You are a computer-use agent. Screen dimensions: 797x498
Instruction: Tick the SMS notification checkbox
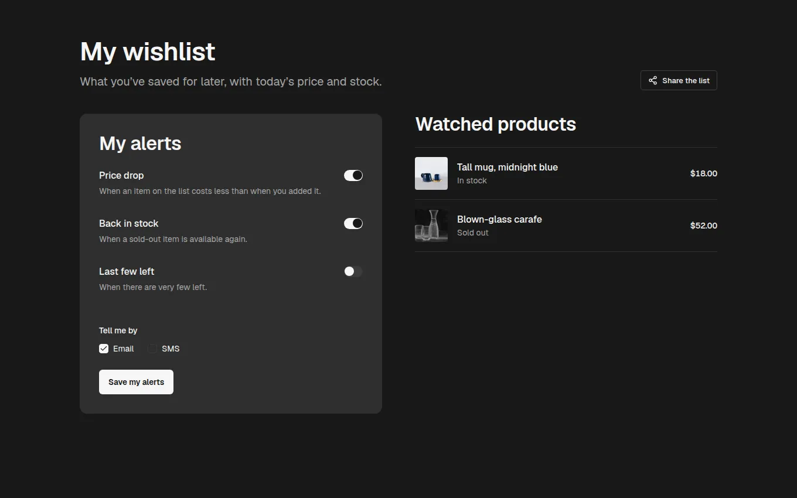tap(152, 349)
